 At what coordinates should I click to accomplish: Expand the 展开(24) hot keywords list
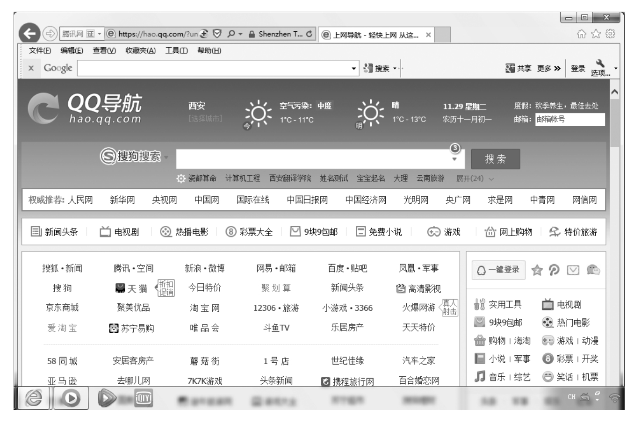(x=475, y=179)
